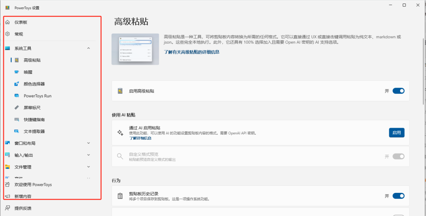Open the PowerToys Run icon
The width and height of the screenshot is (426, 216).
click(x=17, y=96)
